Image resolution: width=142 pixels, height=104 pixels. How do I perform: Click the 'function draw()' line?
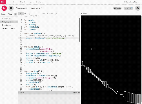coord(33,71)
